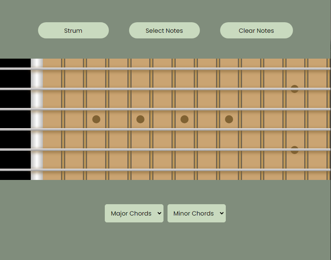Clear all notes with Clear Notes
This screenshot has width=331, height=260.
(256, 30)
